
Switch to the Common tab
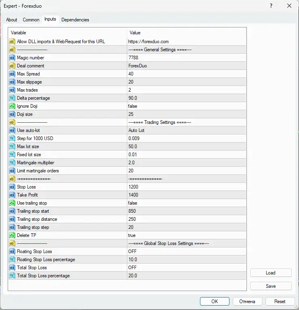[x=31, y=20]
